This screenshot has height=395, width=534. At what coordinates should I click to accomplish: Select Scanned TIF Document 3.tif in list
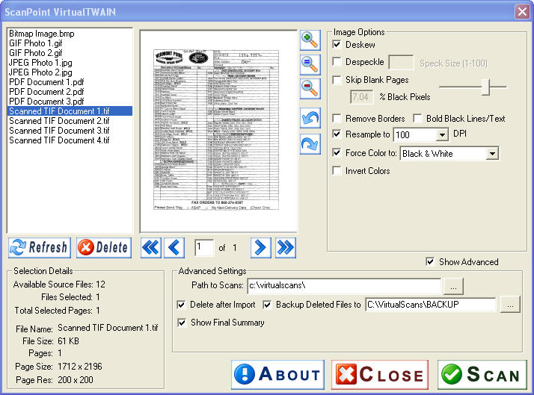(x=59, y=131)
